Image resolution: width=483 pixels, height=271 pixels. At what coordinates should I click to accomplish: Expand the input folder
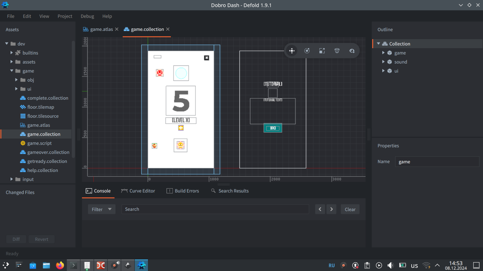click(12, 179)
